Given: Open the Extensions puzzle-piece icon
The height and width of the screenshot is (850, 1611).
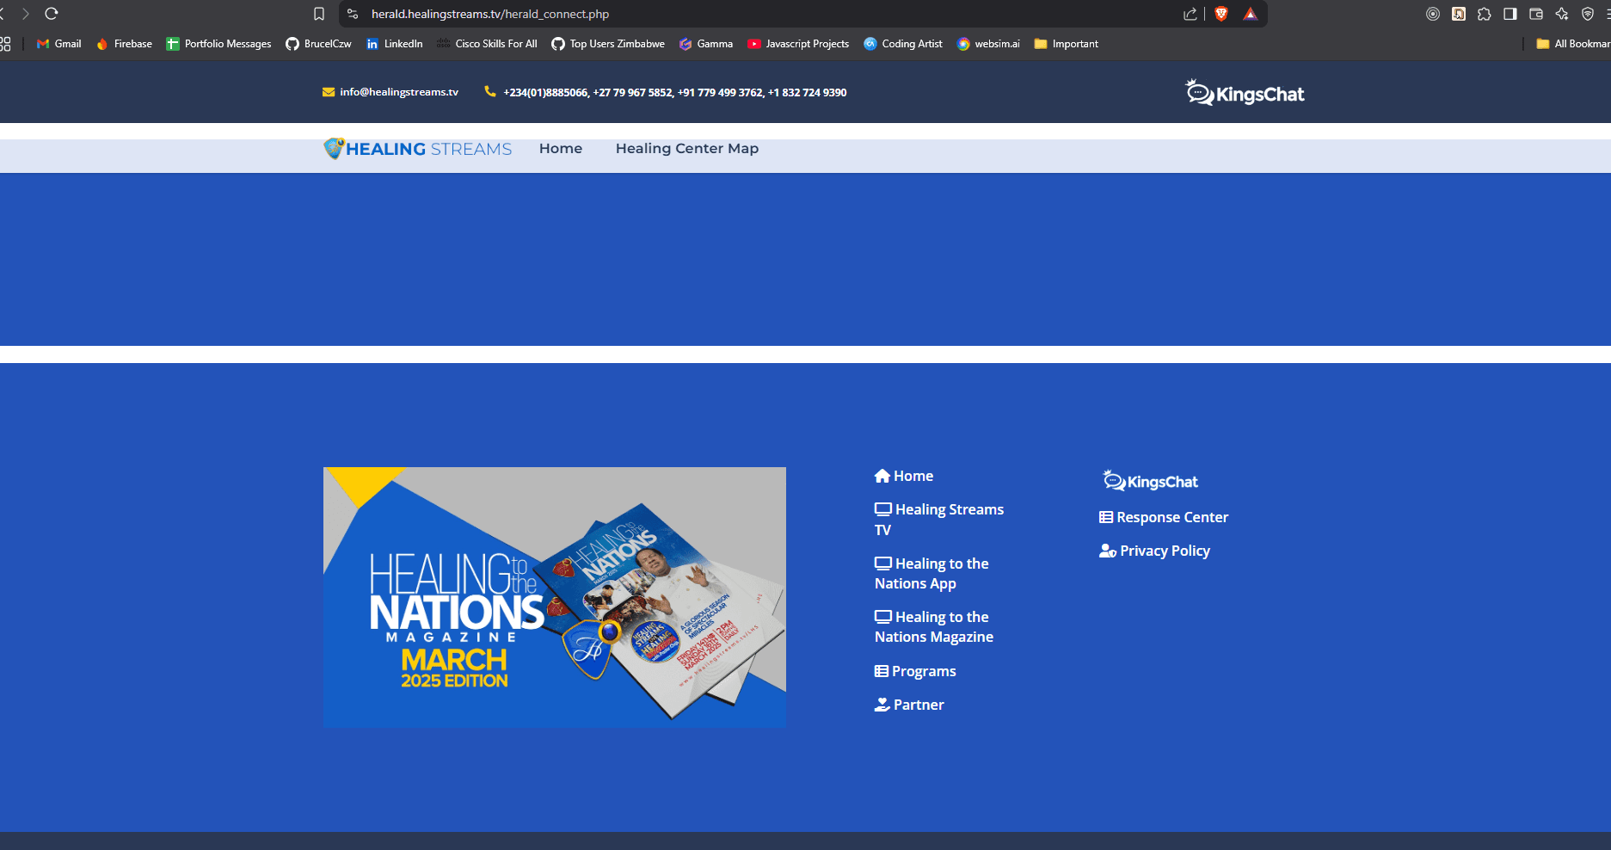Looking at the screenshot, I should pyautogui.click(x=1485, y=14).
